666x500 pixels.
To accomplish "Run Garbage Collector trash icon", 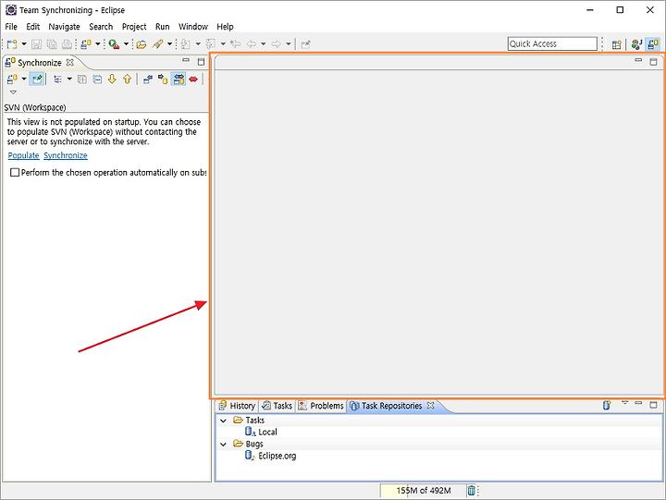I will pyautogui.click(x=472, y=491).
